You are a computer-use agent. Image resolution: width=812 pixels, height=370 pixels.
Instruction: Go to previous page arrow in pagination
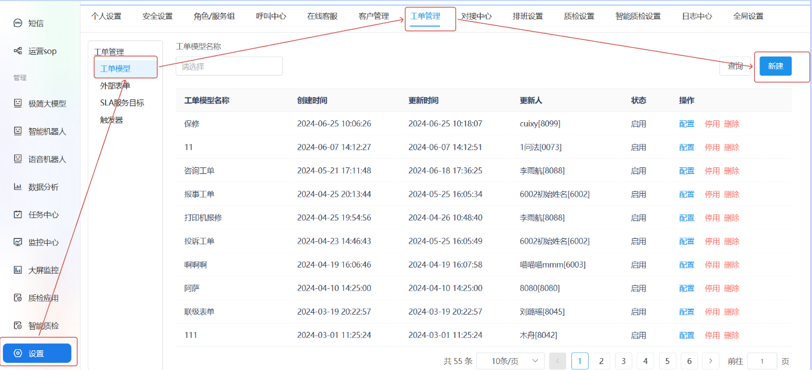(558, 361)
